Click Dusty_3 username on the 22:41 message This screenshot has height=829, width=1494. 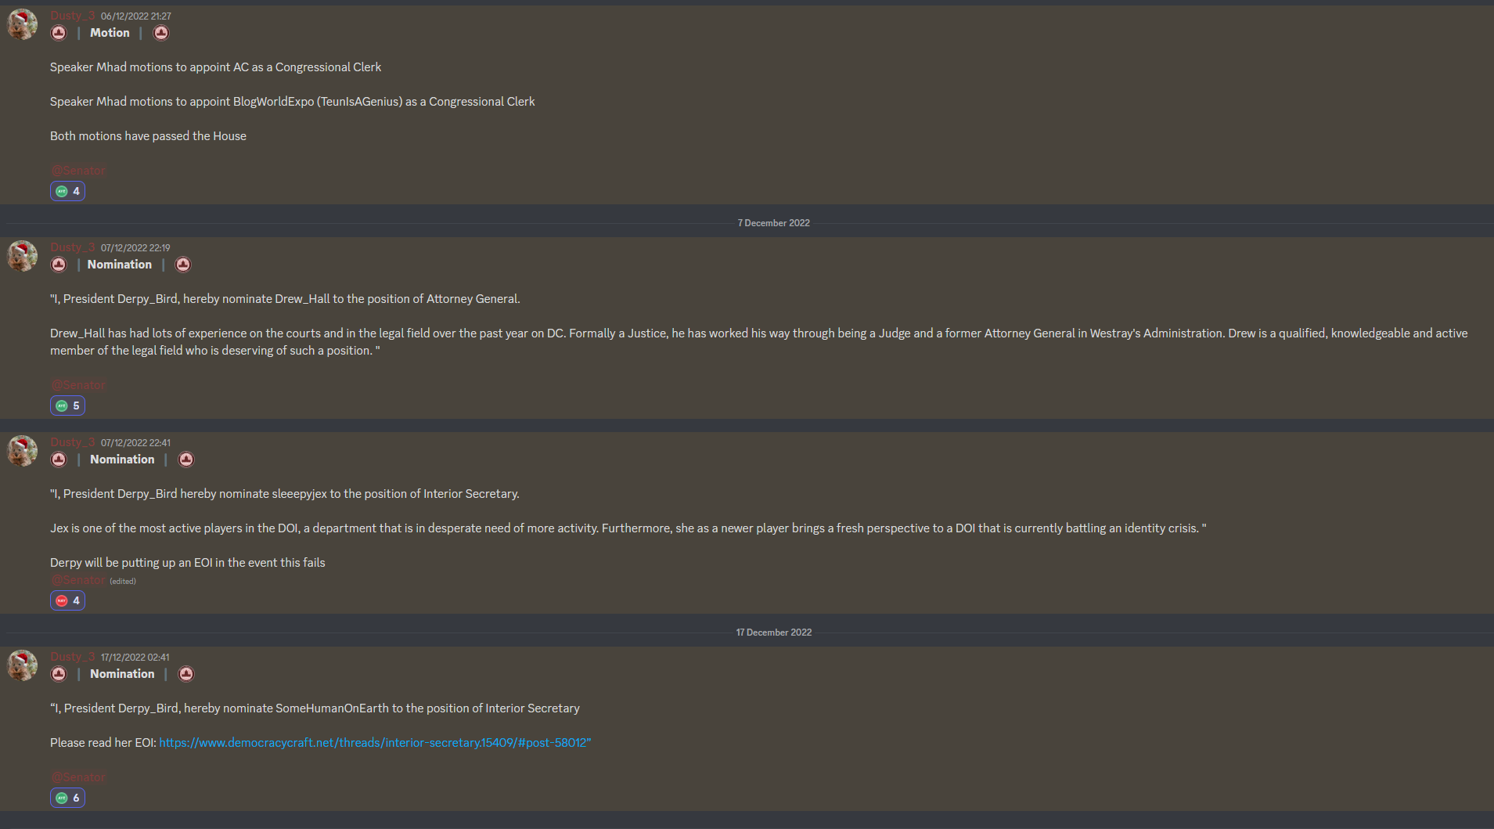(x=73, y=442)
